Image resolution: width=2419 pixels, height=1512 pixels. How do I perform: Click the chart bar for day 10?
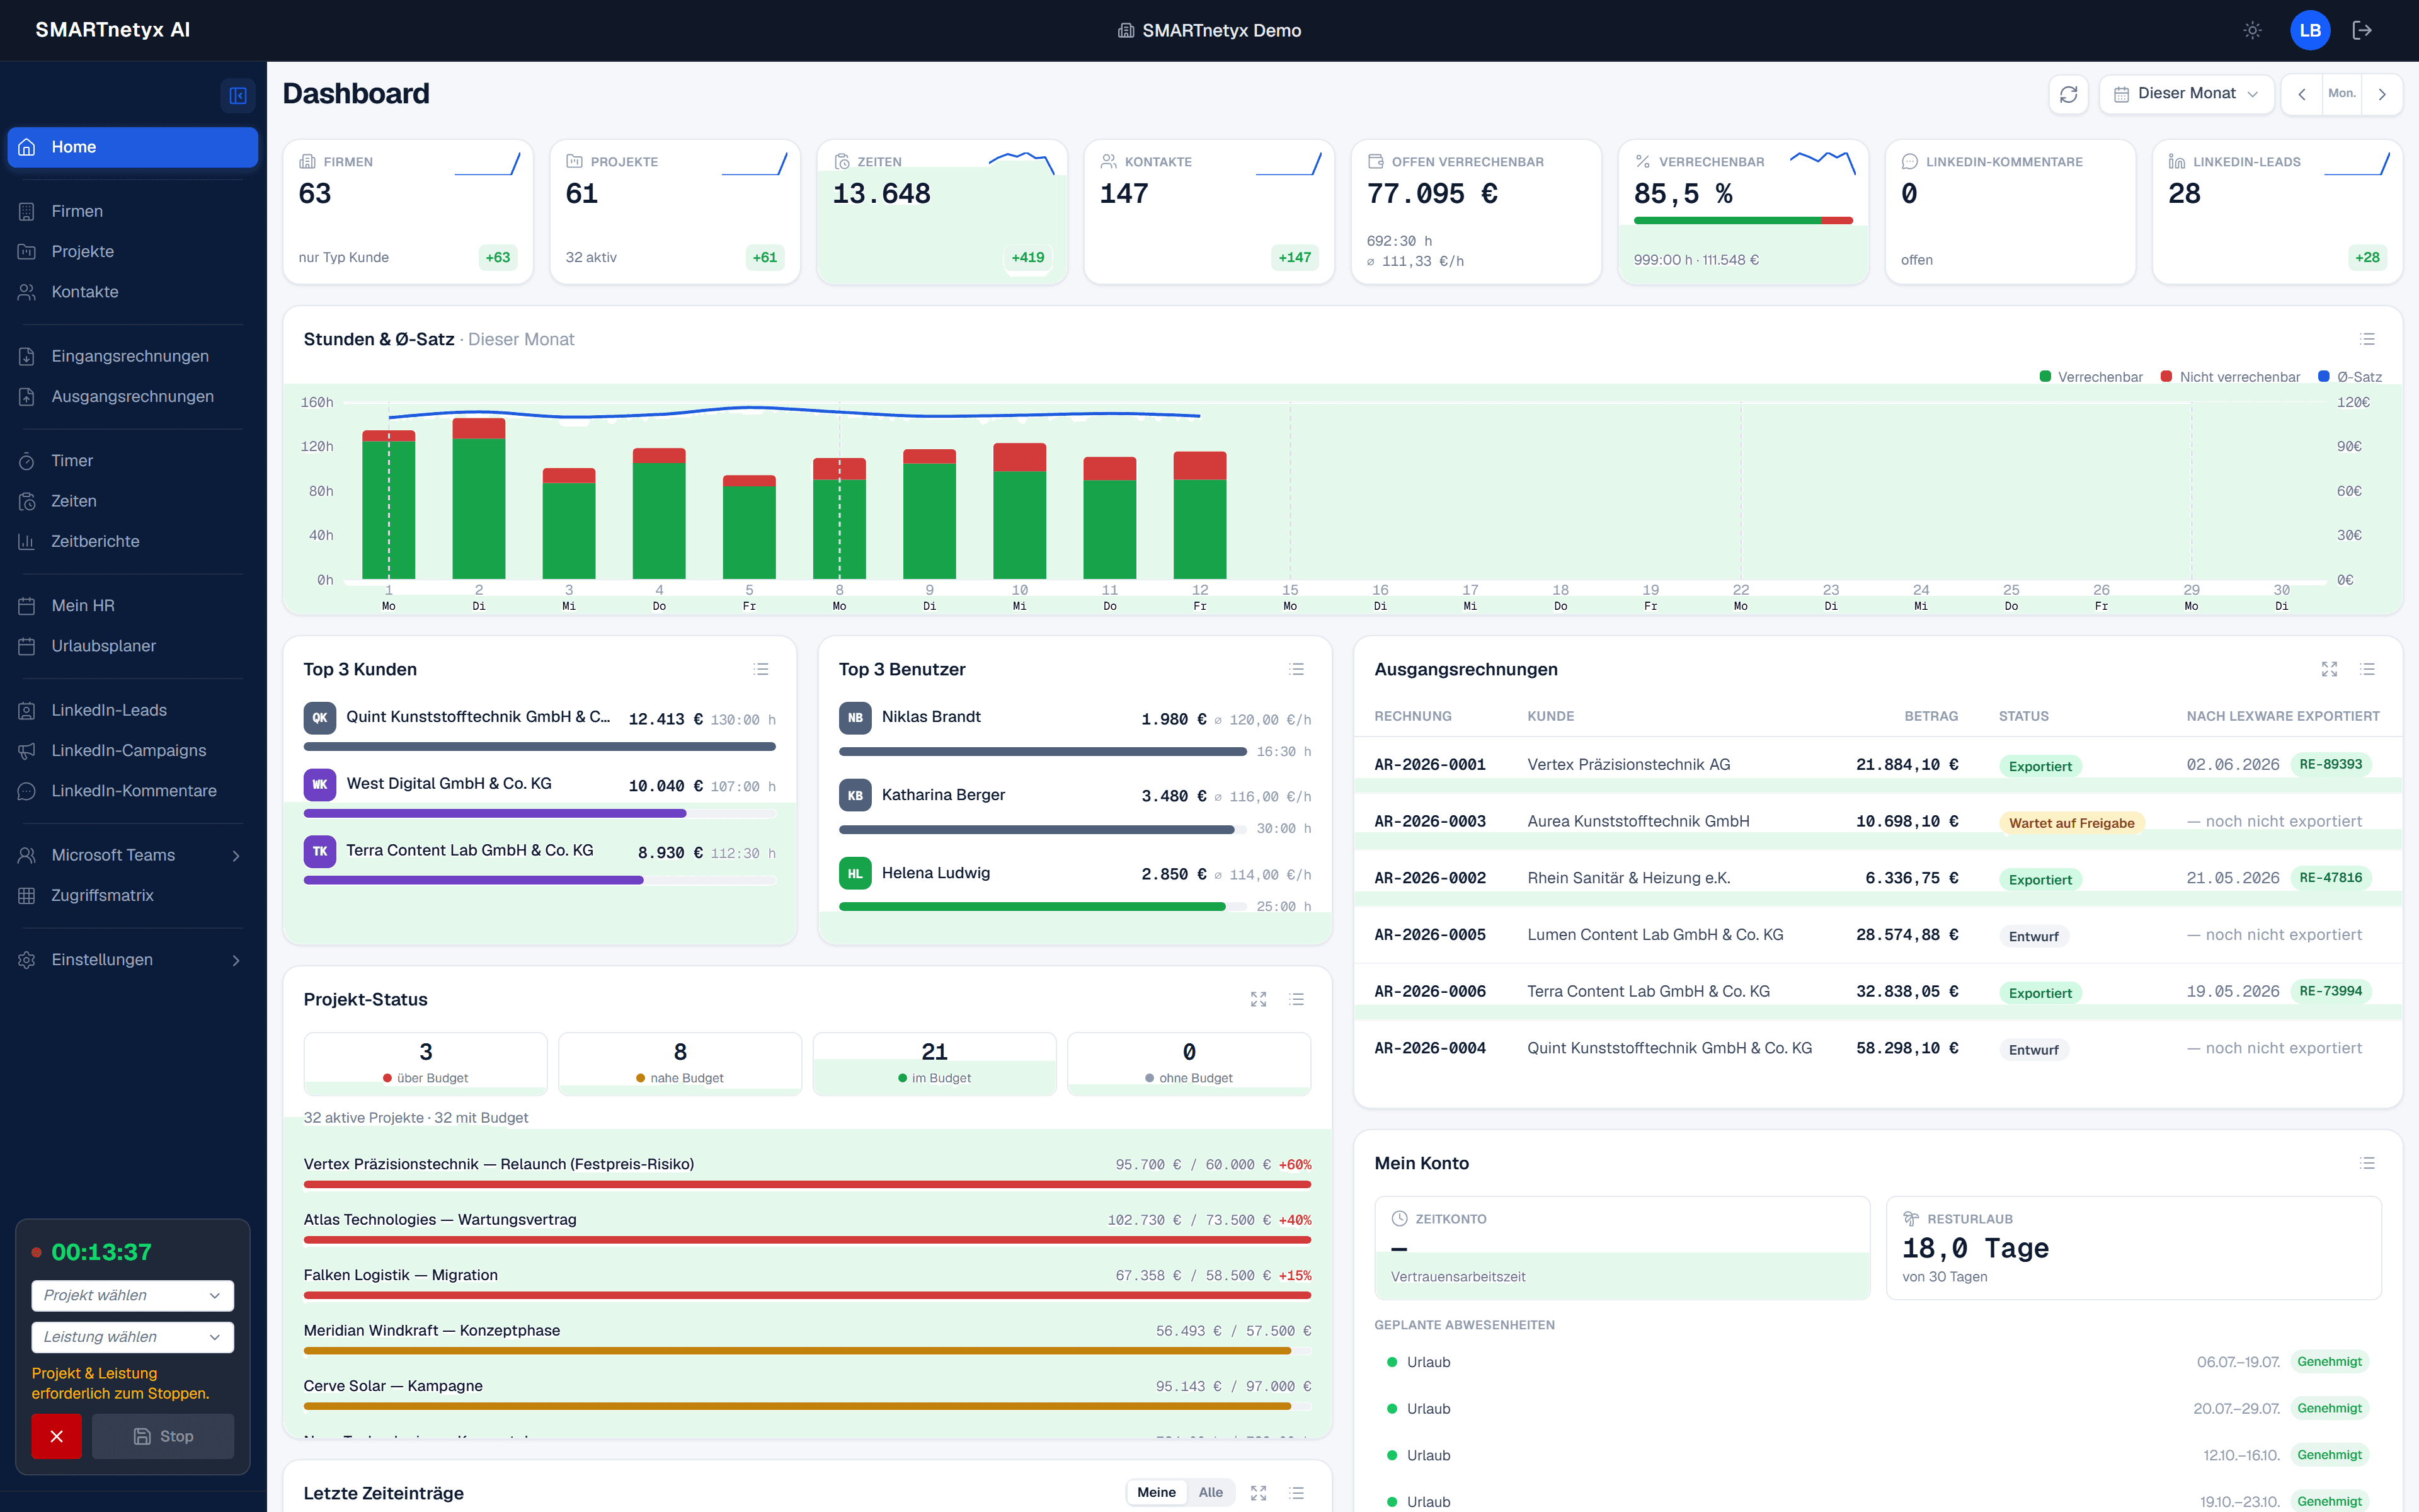(1020, 511)
